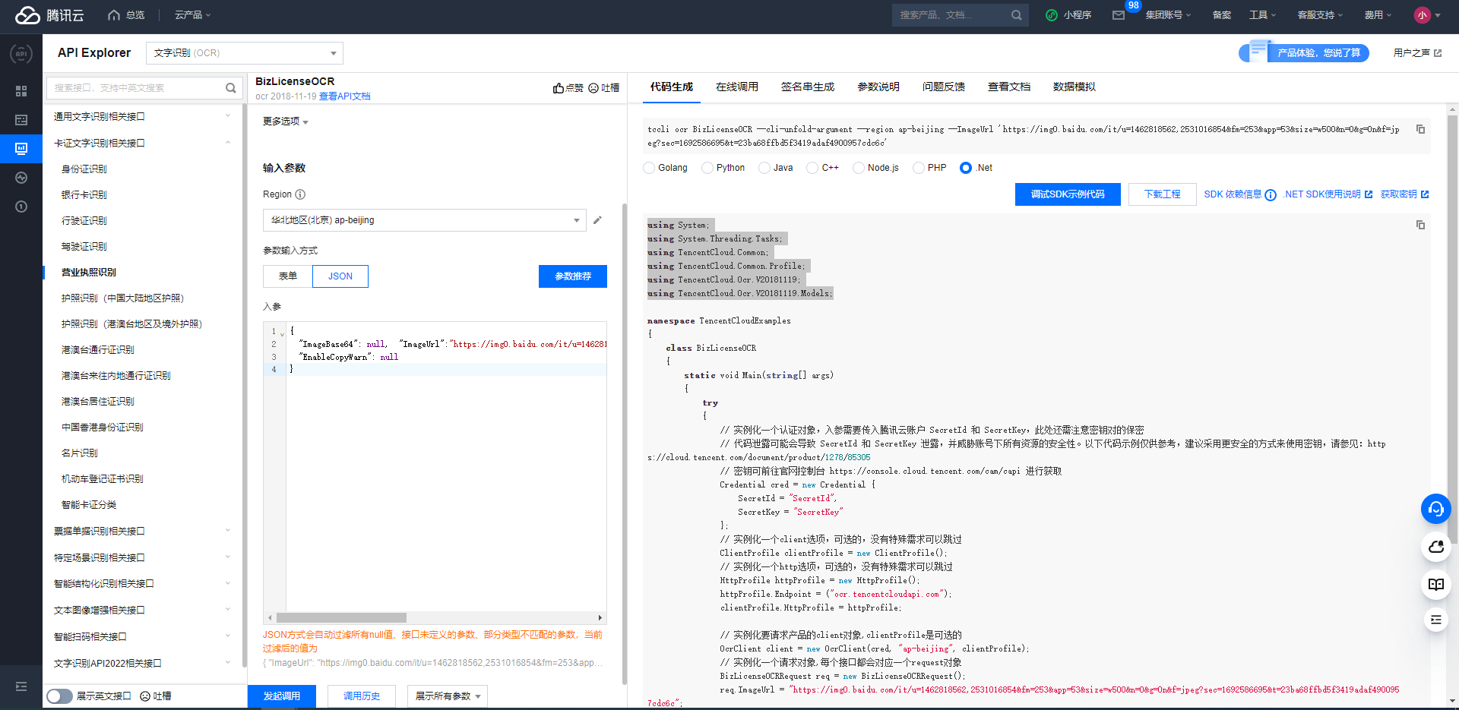This screenshot has width=1459, height=710.
Task: Switch to 数据模拟 tab
Action: click(1074, 87)
